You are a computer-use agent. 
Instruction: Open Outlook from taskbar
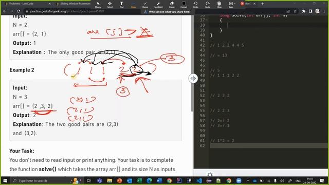click(129, 180)
